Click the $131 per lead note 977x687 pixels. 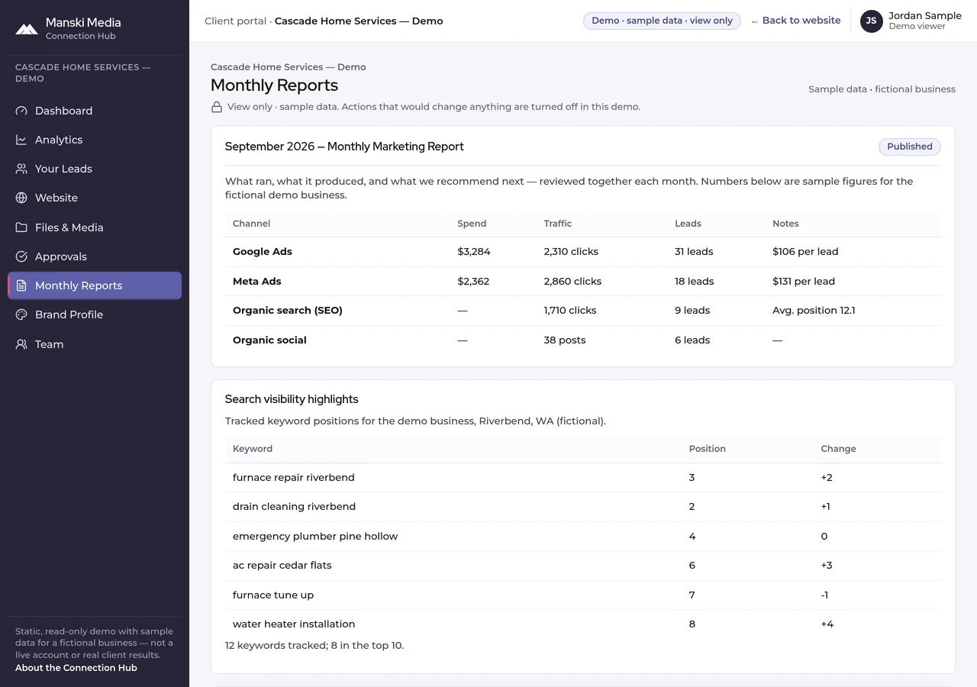pyautogui.click(x=804, y=281)
